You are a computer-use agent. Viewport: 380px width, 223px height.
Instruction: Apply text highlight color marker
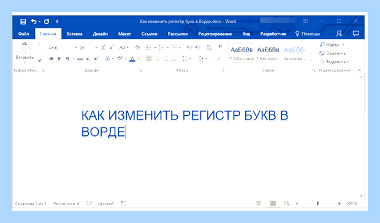click(x=120, y=58)
